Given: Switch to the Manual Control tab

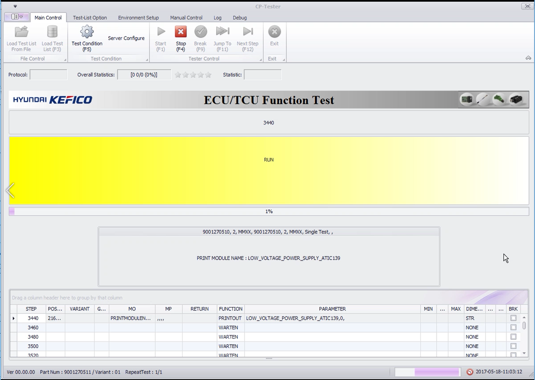Looking at the screenshot, I should pos(186,17).
